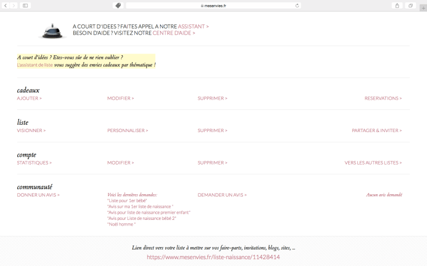Click the service bell image
The width and height of the screenshot is (427, 266).
(x=52, y=30)
